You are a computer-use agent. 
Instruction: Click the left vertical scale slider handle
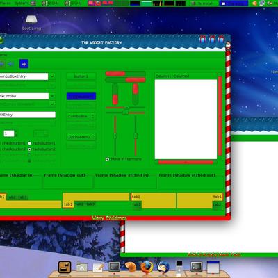point(115,136)
